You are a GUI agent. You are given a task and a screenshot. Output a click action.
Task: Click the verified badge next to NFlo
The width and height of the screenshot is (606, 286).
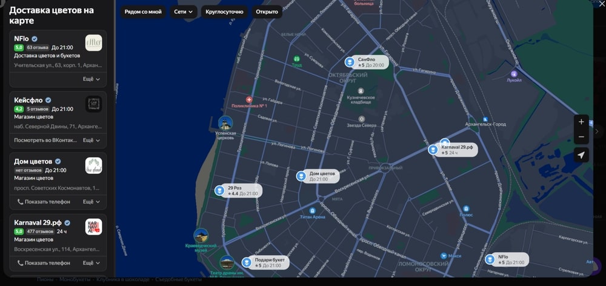click(x=35, y=39)
